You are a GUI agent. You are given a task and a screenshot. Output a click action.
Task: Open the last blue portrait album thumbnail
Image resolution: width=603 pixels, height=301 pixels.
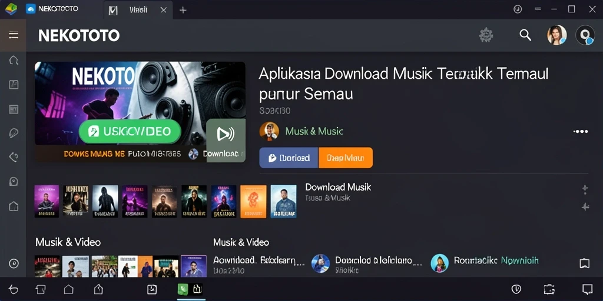(x=283, y=201)
